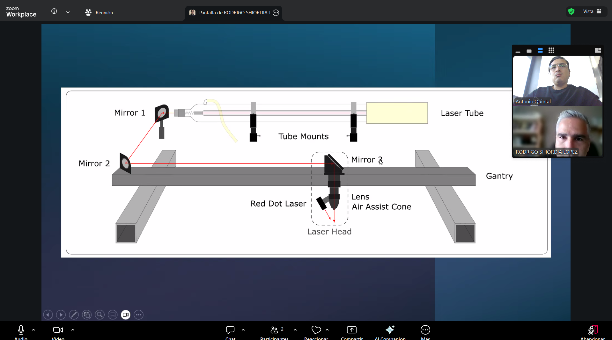Open the AI Companion

click(x=390, y=332)
